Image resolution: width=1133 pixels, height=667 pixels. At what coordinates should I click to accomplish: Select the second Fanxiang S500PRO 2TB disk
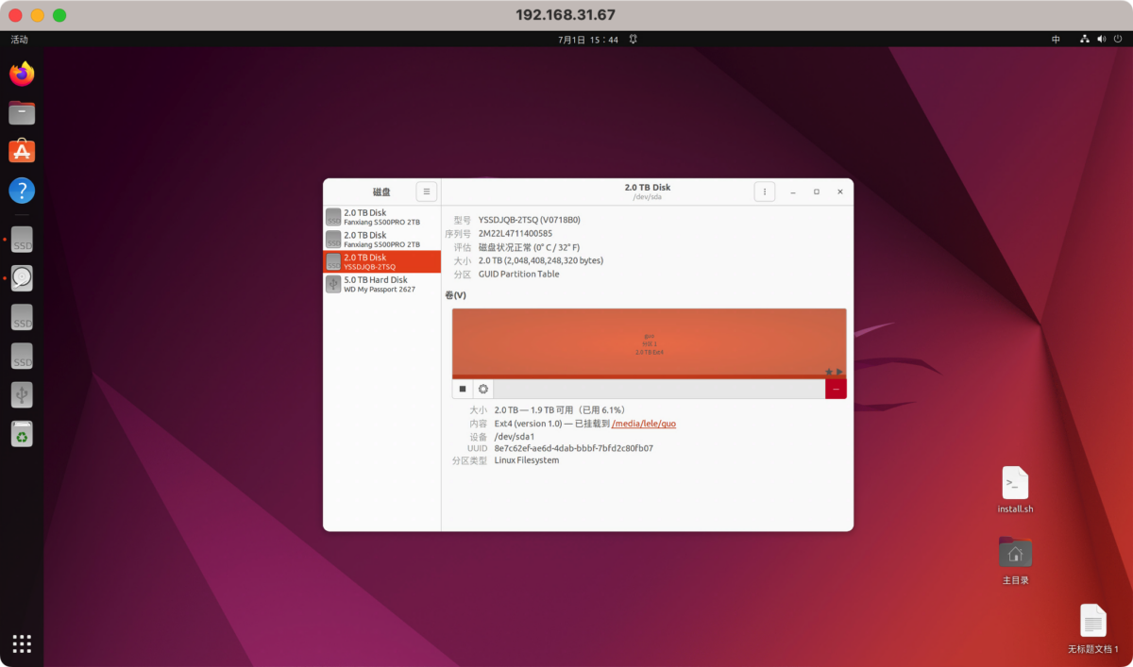pyautogui.click(x=381, y=239)
